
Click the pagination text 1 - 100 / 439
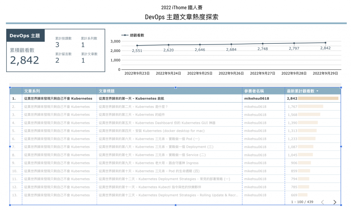[302, 202]
